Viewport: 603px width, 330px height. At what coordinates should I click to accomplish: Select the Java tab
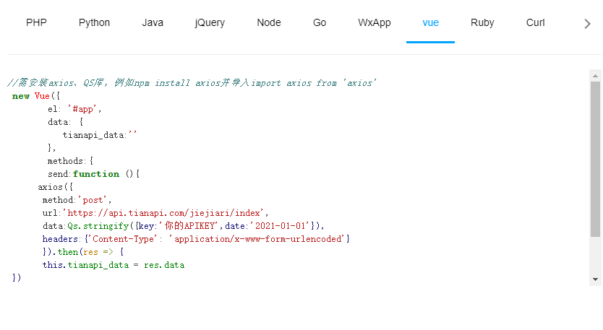click(x=153, y=22)
